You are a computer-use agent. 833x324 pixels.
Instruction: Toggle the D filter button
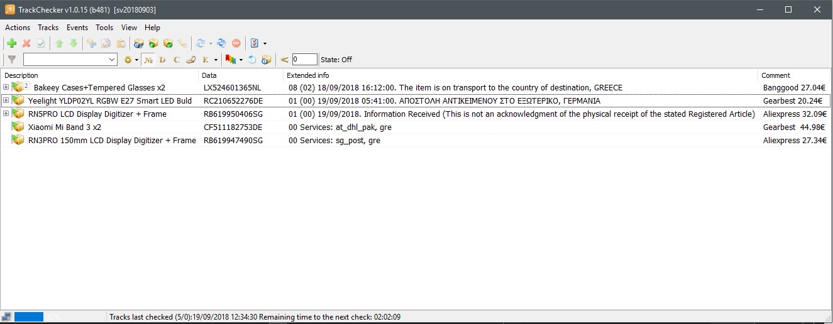[162, 60]
